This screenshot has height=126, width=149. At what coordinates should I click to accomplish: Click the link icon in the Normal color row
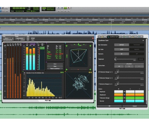click(x=124, y=101)
